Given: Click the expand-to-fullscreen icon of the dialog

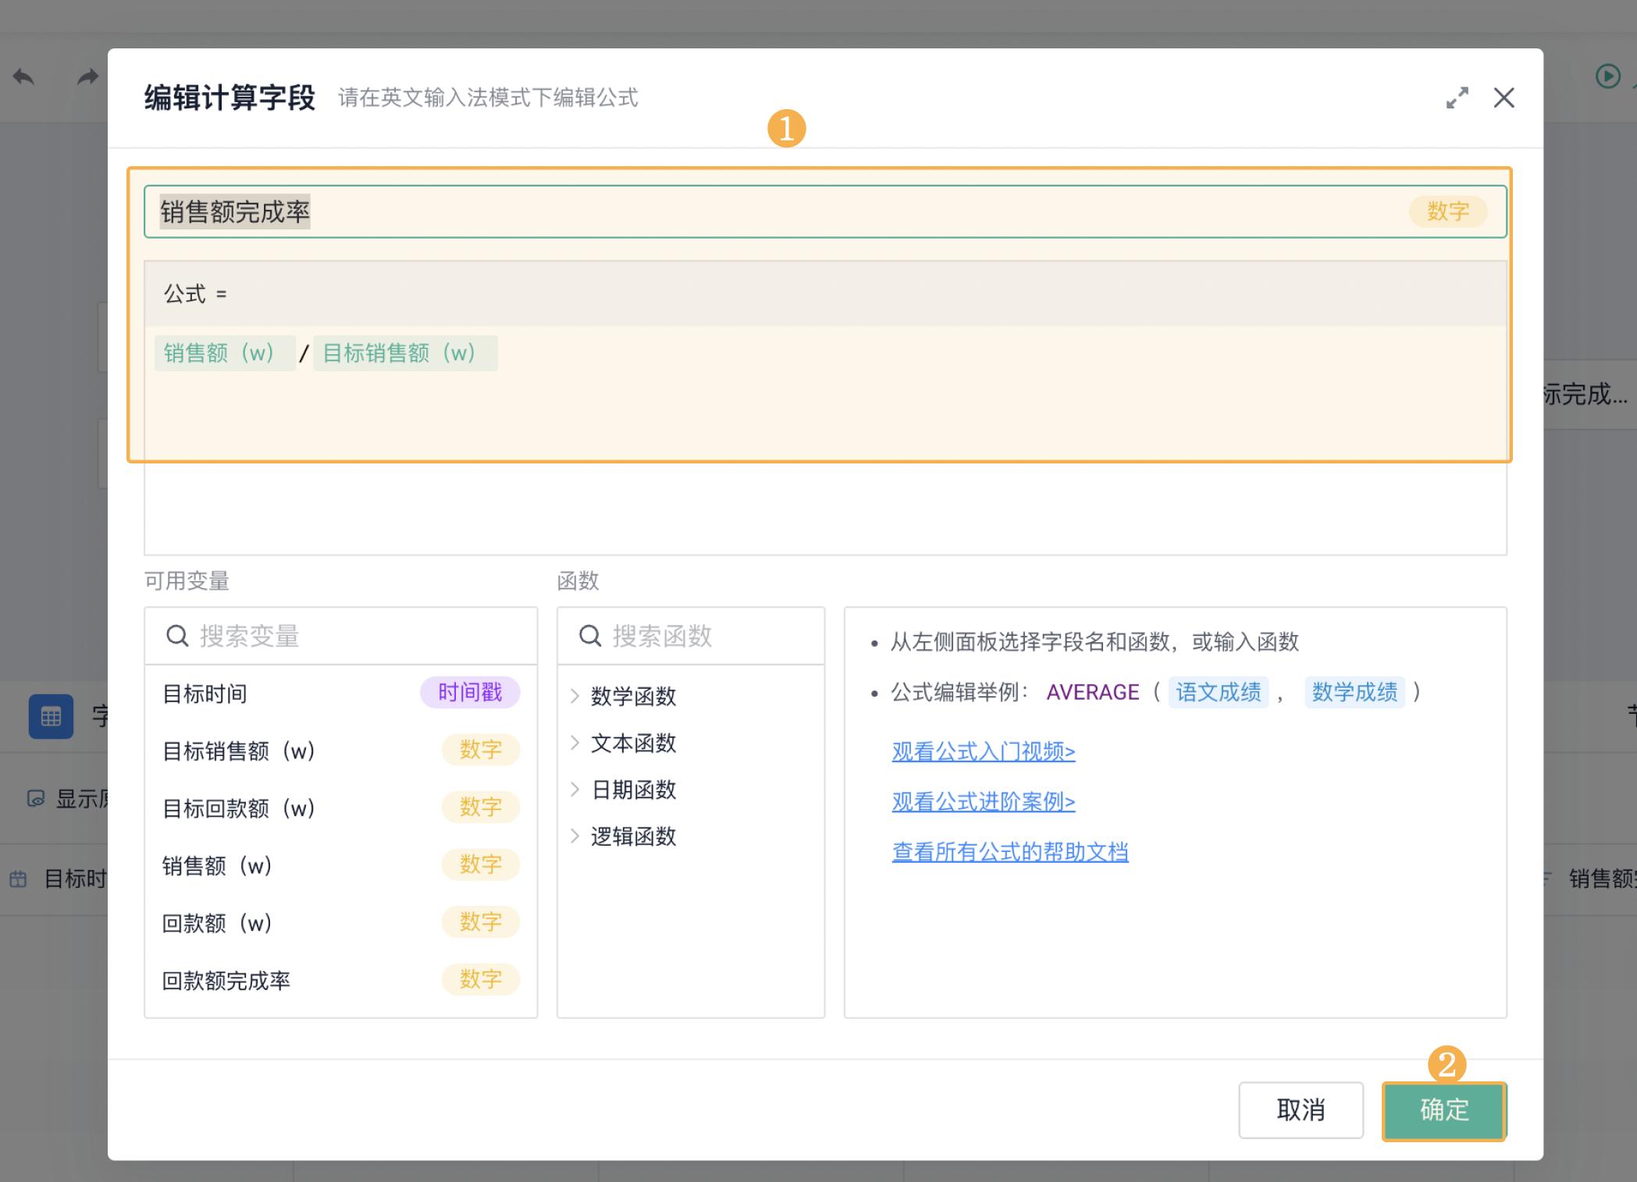Looking at the screenshot, I should (1457, 98).
